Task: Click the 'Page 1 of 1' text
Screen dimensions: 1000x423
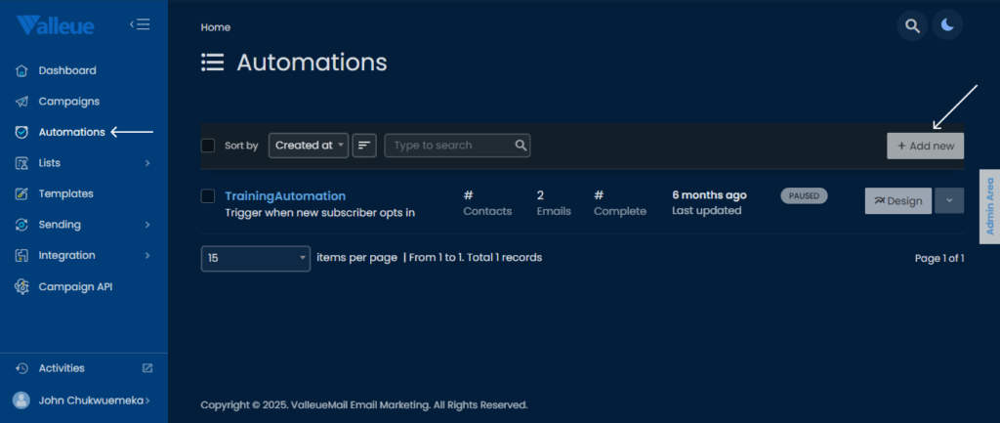Action: 939,259
